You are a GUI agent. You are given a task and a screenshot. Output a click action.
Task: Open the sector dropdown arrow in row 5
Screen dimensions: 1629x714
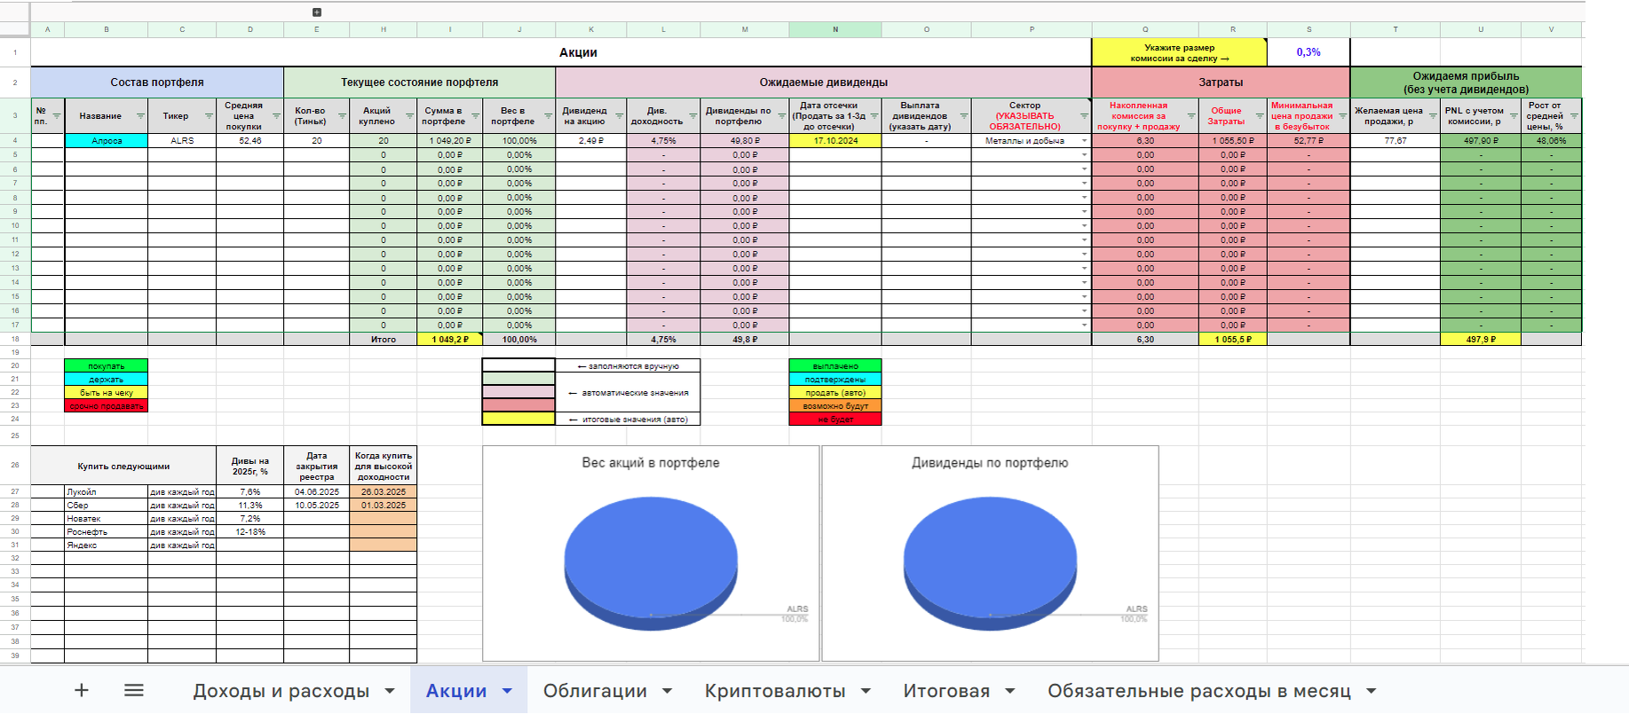[1084, 155]
